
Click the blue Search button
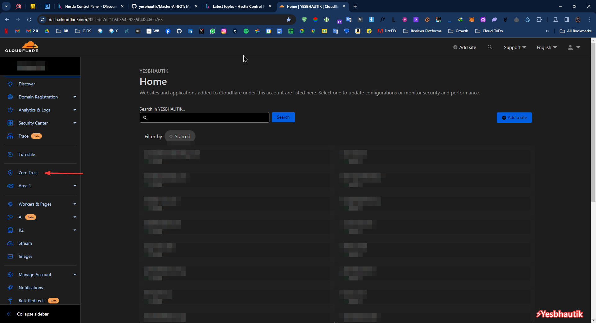[283, 117]
